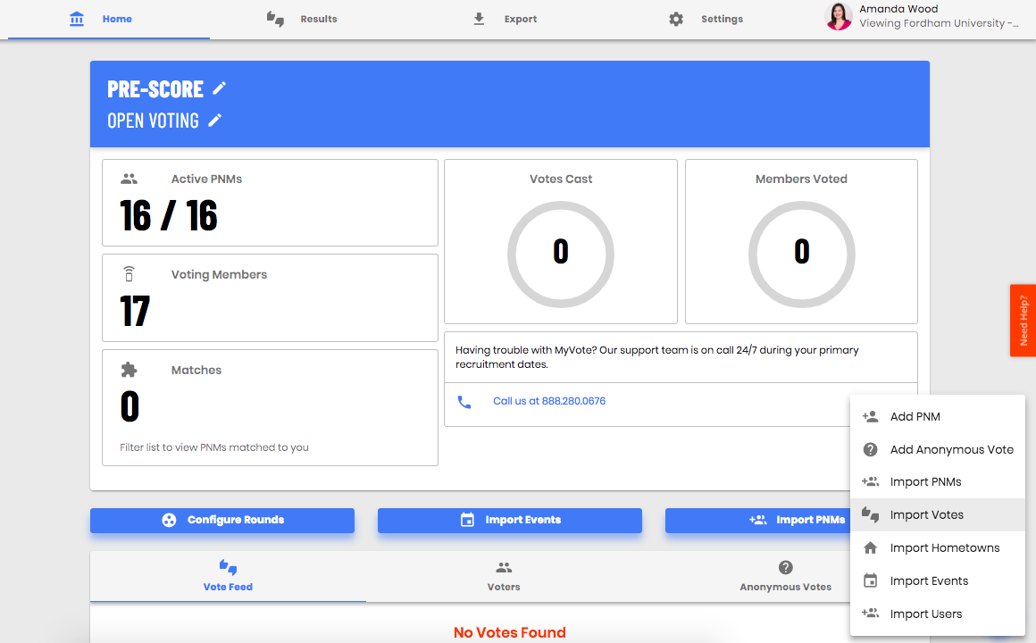Click the Members Voted progress circle

tap(801, 255)
